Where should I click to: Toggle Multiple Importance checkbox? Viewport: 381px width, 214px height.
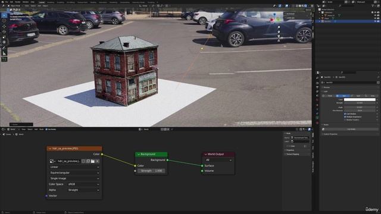[345, 117]
